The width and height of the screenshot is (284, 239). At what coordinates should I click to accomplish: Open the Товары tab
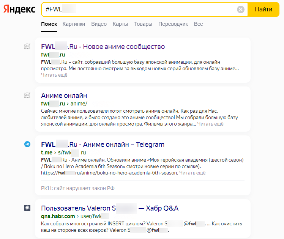pos(143,24)
